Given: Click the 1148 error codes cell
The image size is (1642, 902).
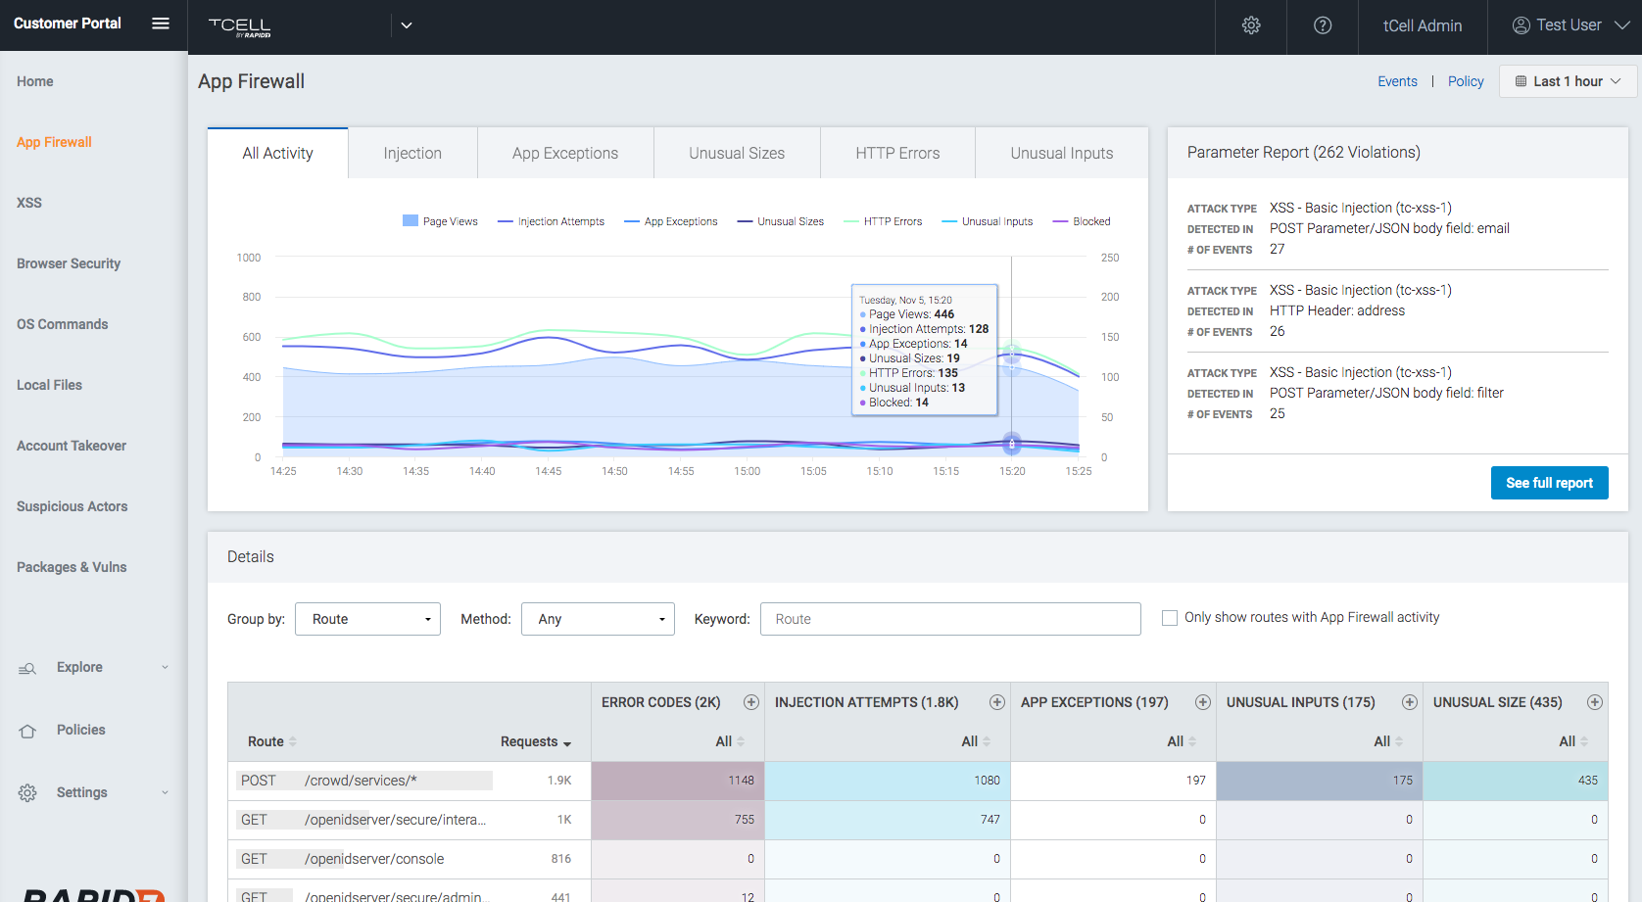Looking at the screenshot, I should click(x=678, y=781).
